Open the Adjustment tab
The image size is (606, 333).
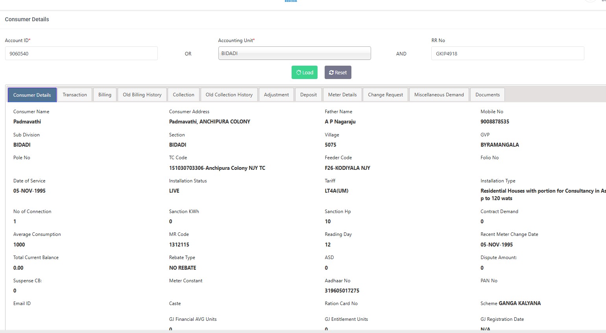pyautogui.click(x=276, y=95)
